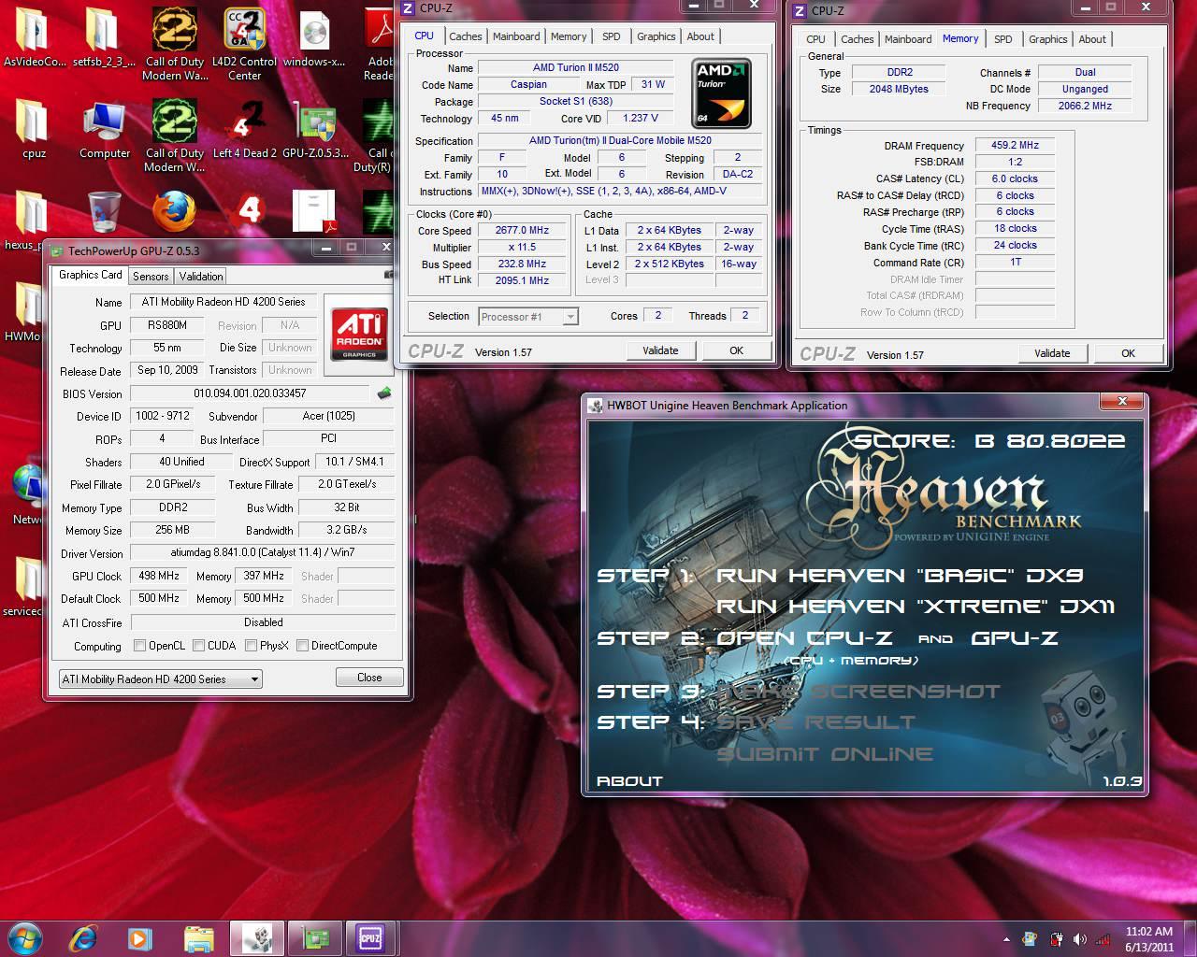Screen dimensions: 1197x957
Task: Toggle the CUDA checkbox in GPU-Z
Action: 198,645
